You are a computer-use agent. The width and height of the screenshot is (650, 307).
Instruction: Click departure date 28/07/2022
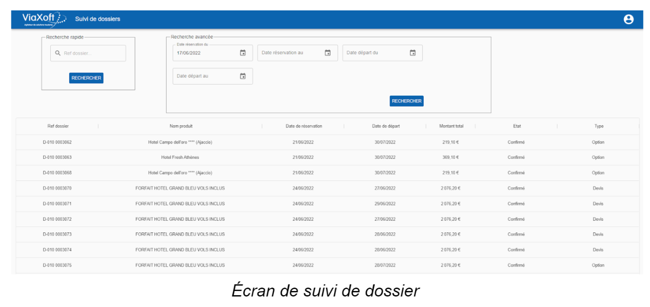[385, 265]
